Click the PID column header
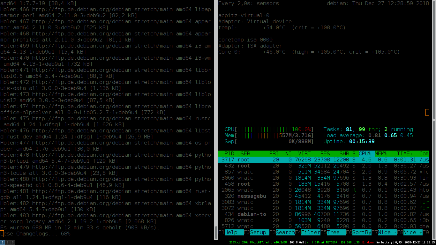 [229, 154]
